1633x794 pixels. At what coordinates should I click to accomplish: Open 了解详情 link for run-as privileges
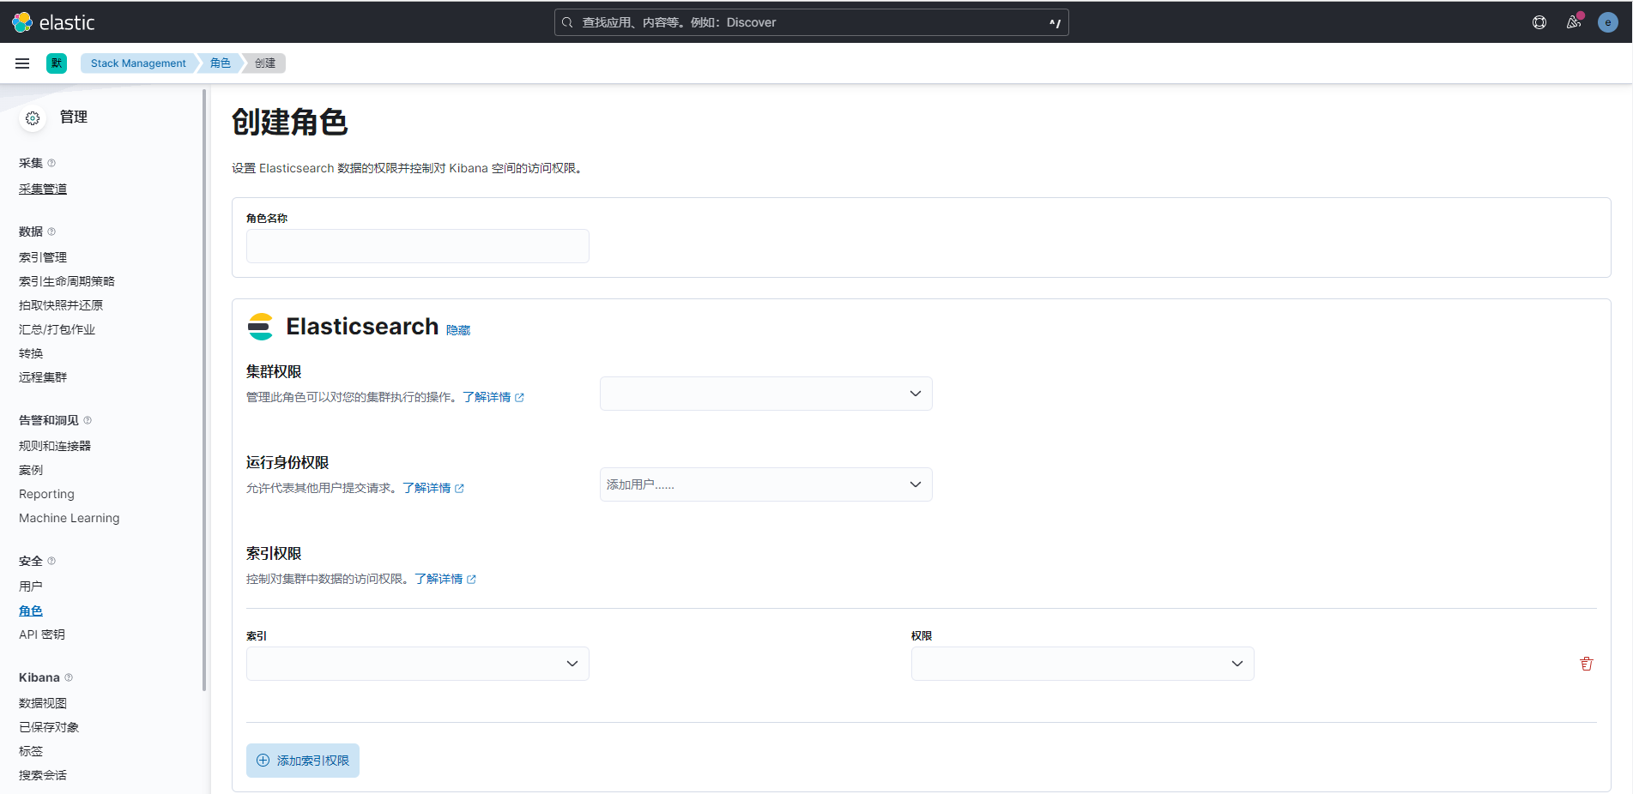pyautogui.click(x=426, y=488)
